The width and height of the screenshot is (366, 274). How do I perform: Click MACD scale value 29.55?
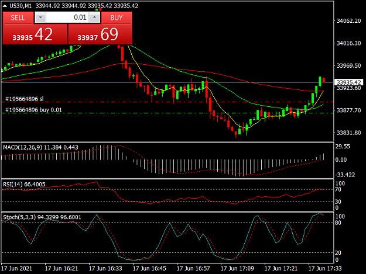point(343,147)
